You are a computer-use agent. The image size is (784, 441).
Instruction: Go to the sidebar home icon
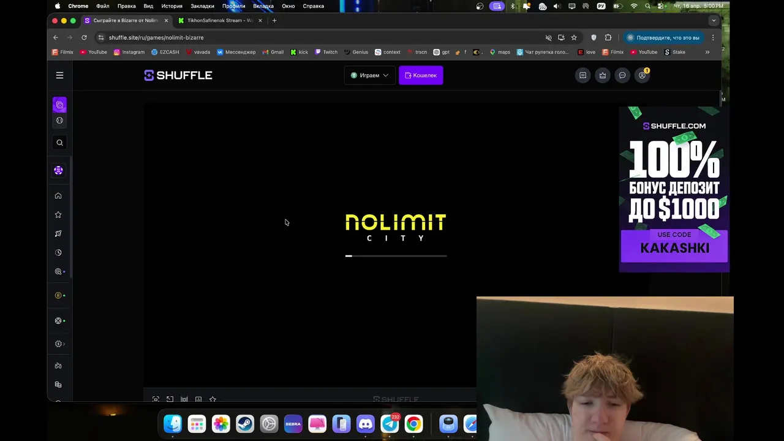click(x=58, y=196)
